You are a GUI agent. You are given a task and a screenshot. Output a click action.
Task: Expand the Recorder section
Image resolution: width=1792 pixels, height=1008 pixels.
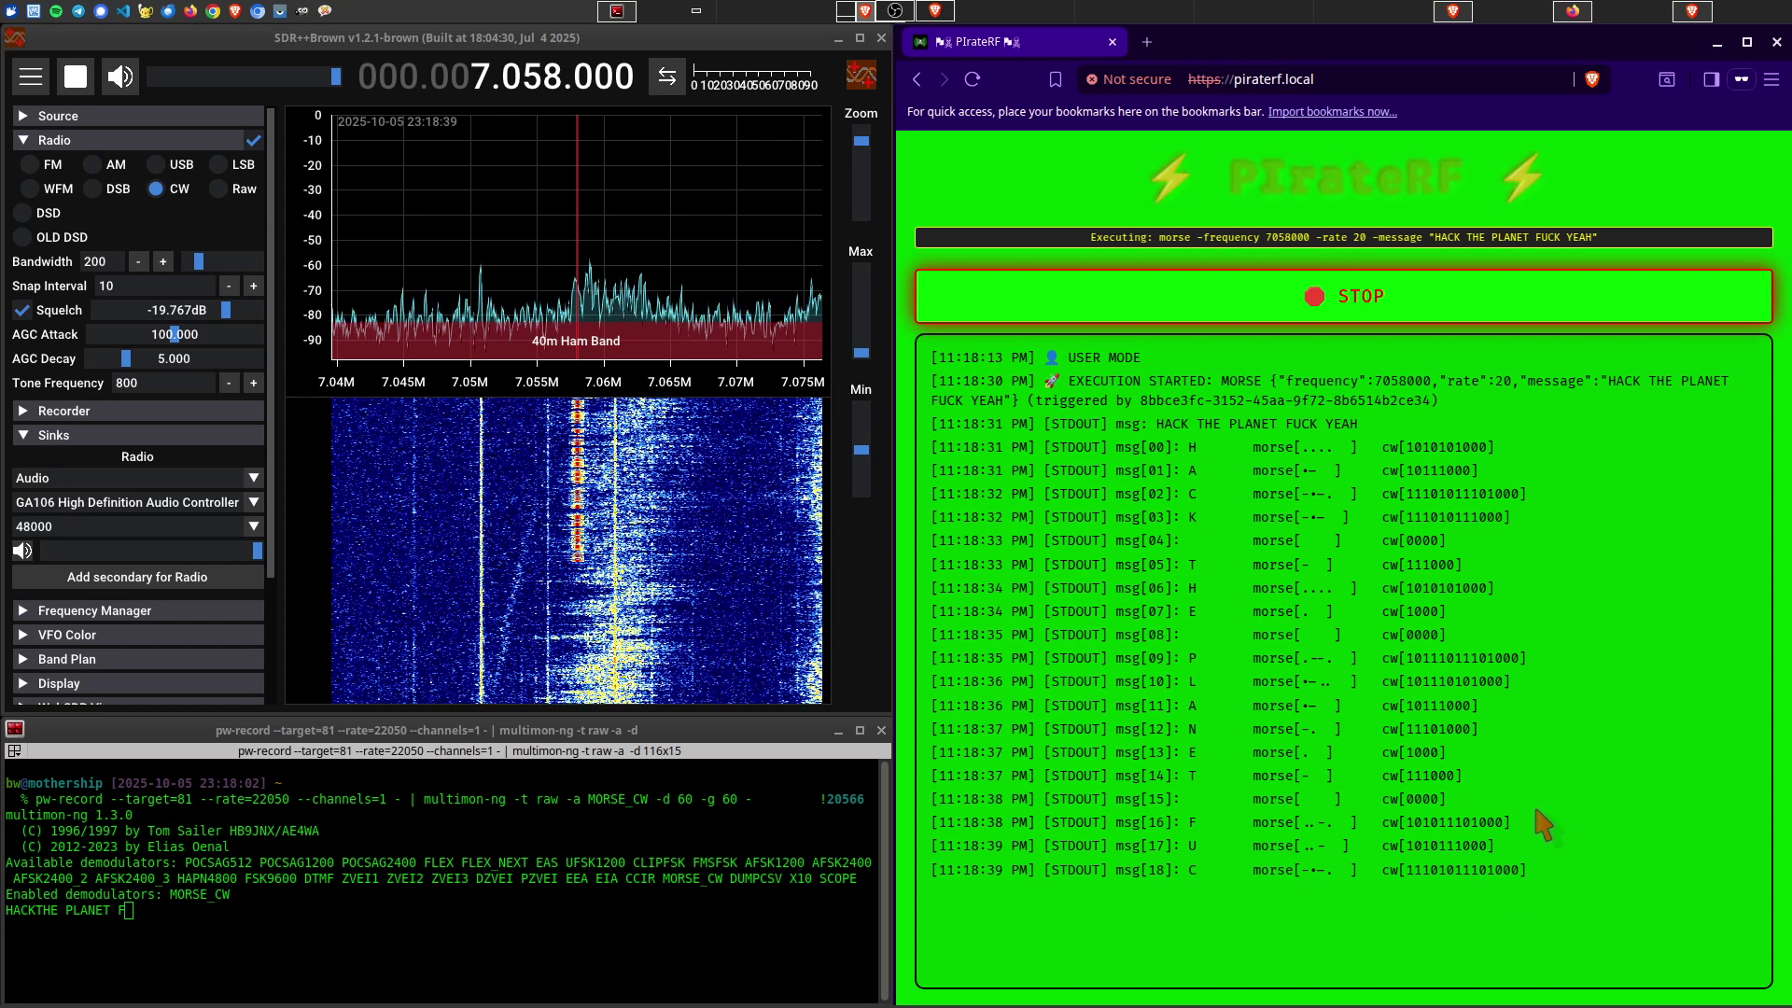click(23, 411)
